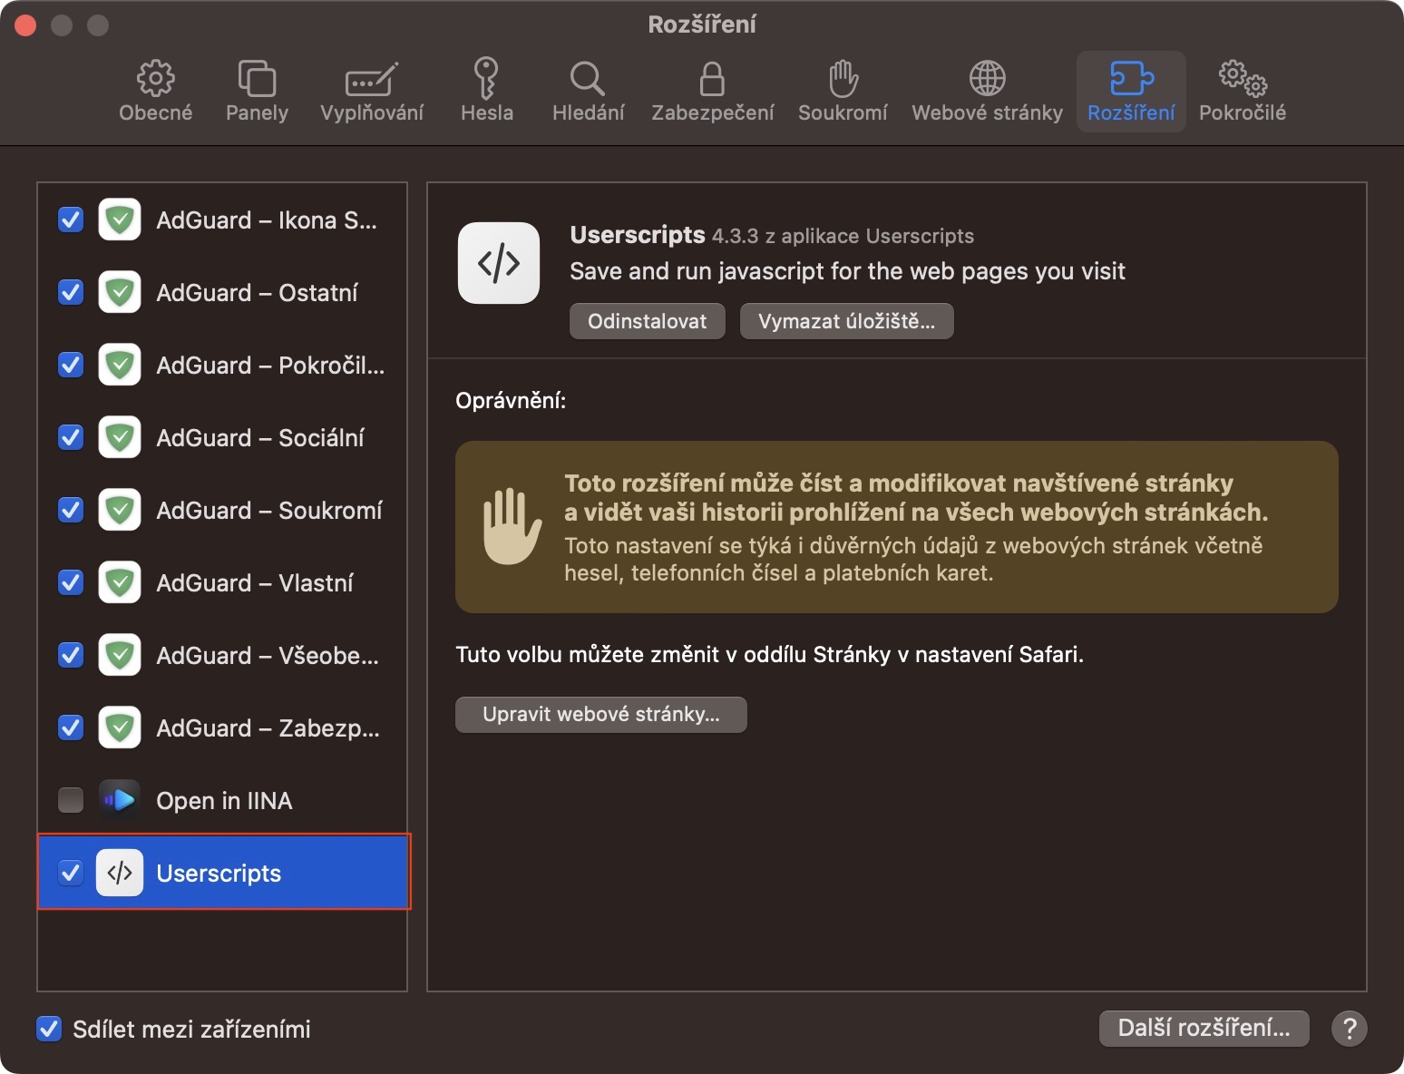
Task: Select the AdGuard – Ostatní extension name
Action: (257, 293)
